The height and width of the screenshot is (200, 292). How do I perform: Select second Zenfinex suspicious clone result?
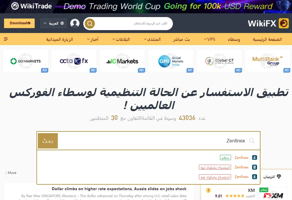point(148,167)
